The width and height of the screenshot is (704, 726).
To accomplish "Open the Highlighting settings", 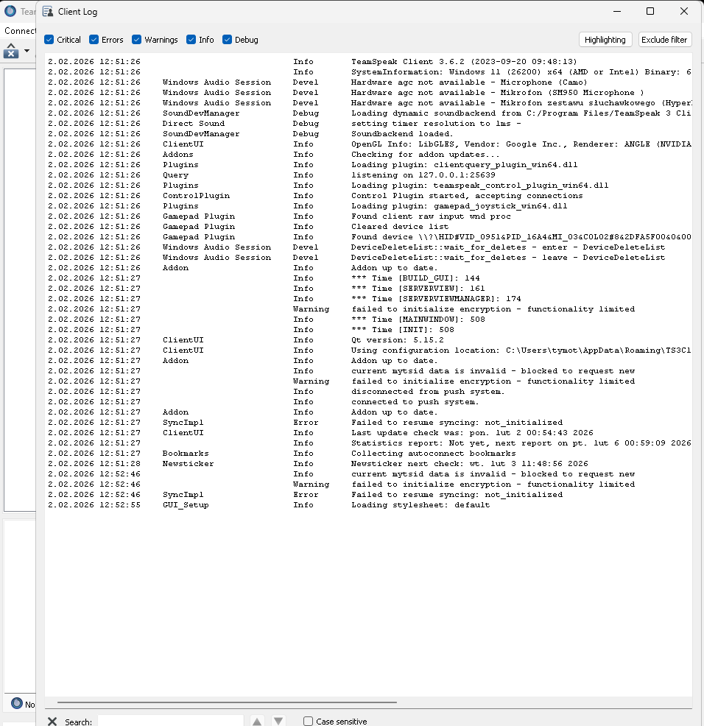I will click(605, 40).
